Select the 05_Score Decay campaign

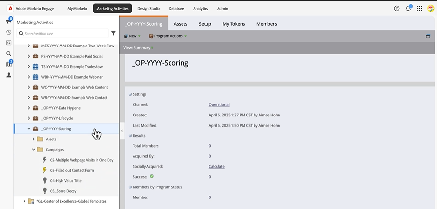click(63, 191)
